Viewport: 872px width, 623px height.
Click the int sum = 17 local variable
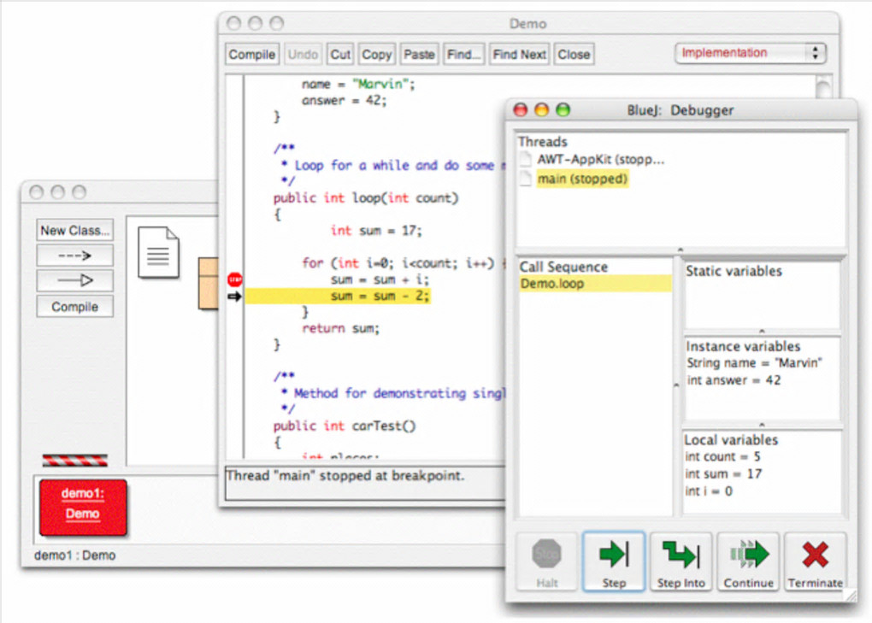[723, 474]
